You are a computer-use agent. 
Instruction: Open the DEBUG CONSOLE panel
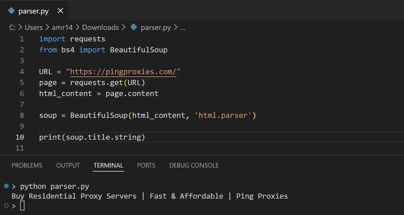click(194, 165)
